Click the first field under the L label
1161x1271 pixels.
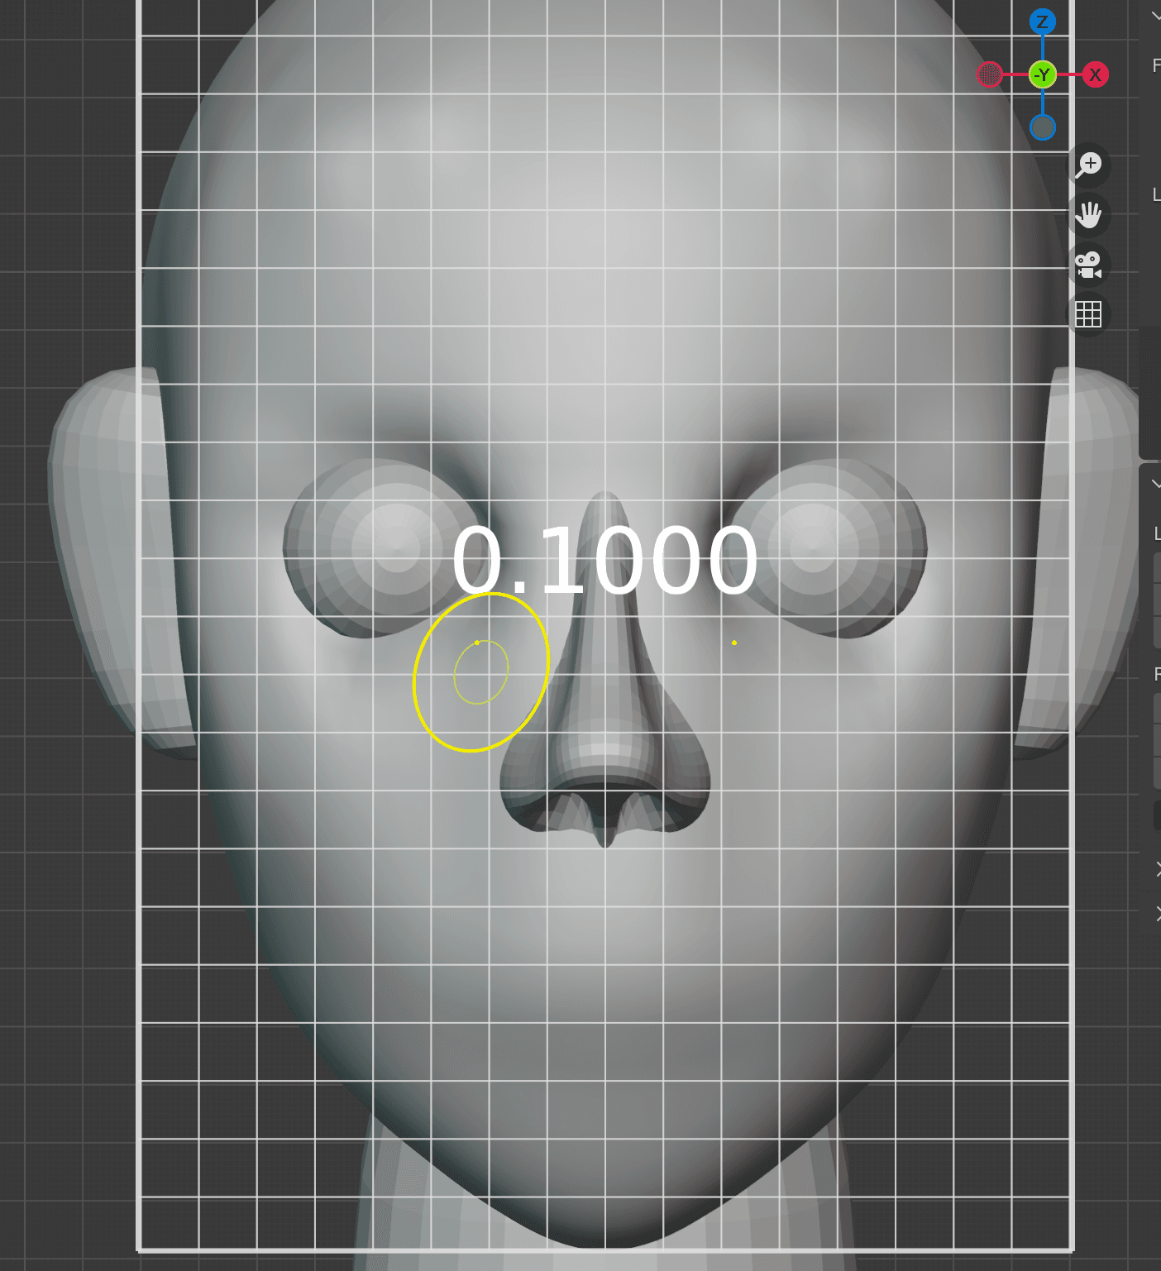(x=1157, y=568)
